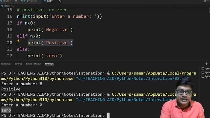The width and height of the screenshot is (210, 118).
Task: Click line number 22 in the gutter
Action: [x=10, y=56]
